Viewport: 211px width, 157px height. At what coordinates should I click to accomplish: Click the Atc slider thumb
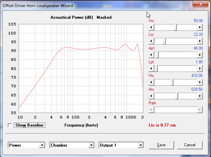click(x=177, y=96)
